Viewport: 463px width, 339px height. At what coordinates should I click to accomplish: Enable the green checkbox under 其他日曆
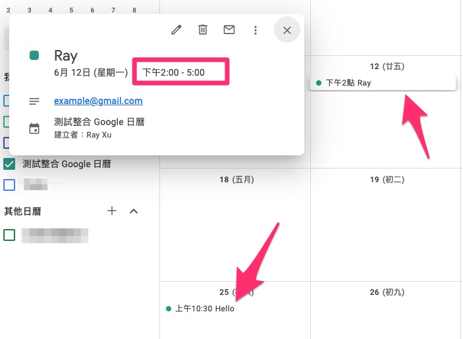[9, 235]
